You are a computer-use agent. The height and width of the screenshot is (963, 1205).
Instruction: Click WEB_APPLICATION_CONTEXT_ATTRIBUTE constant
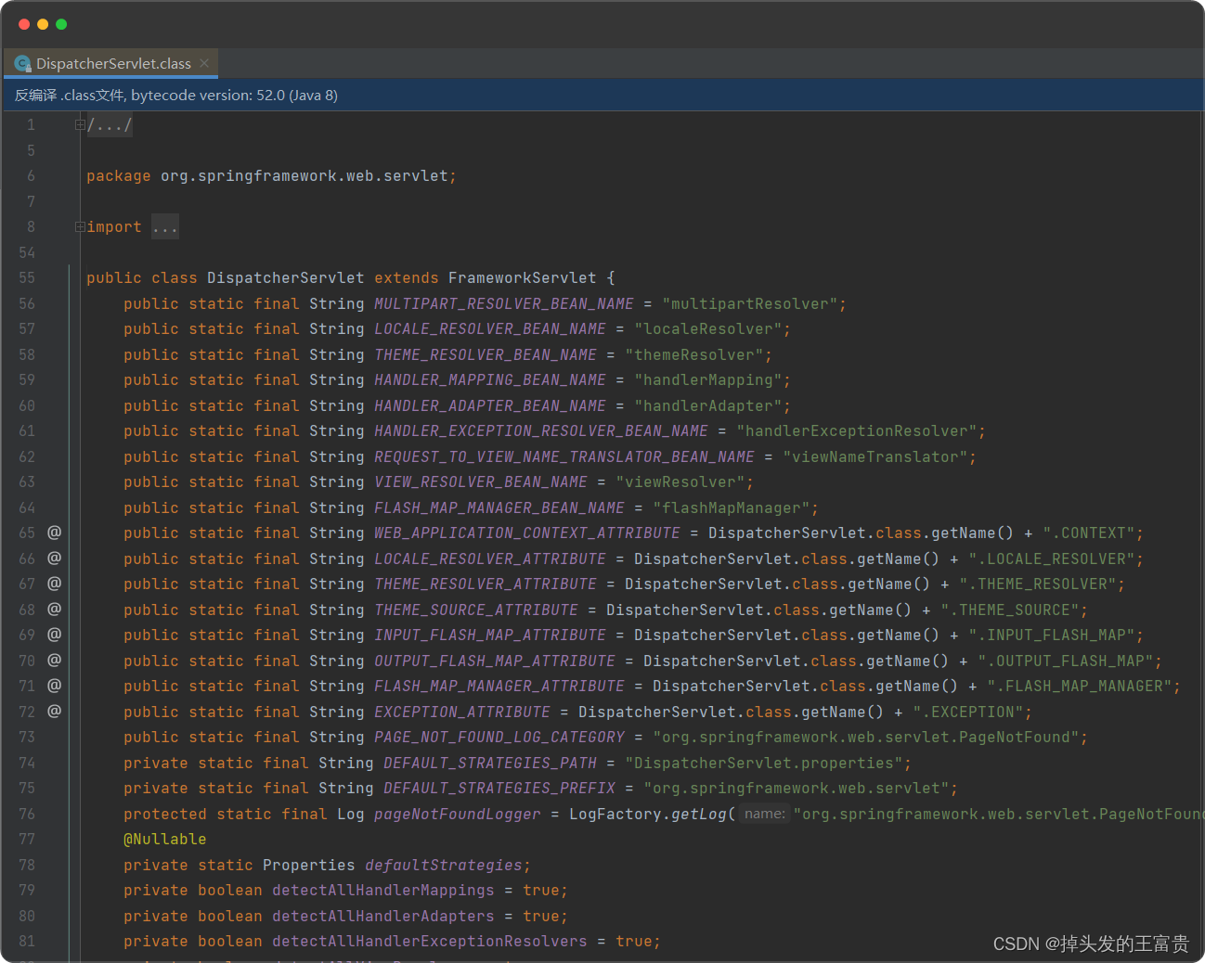pos(527,533)
